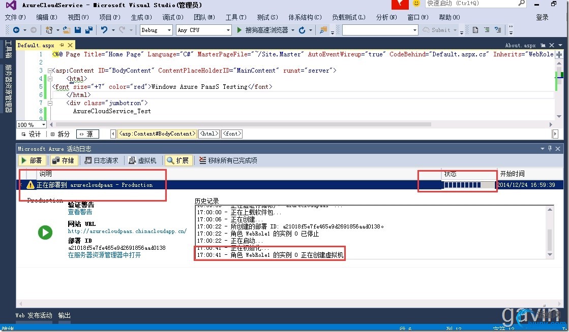Open the 视图(V) menu
Image resolution: width=569 pixels, height=332 pixels.
tap(78, 17)
